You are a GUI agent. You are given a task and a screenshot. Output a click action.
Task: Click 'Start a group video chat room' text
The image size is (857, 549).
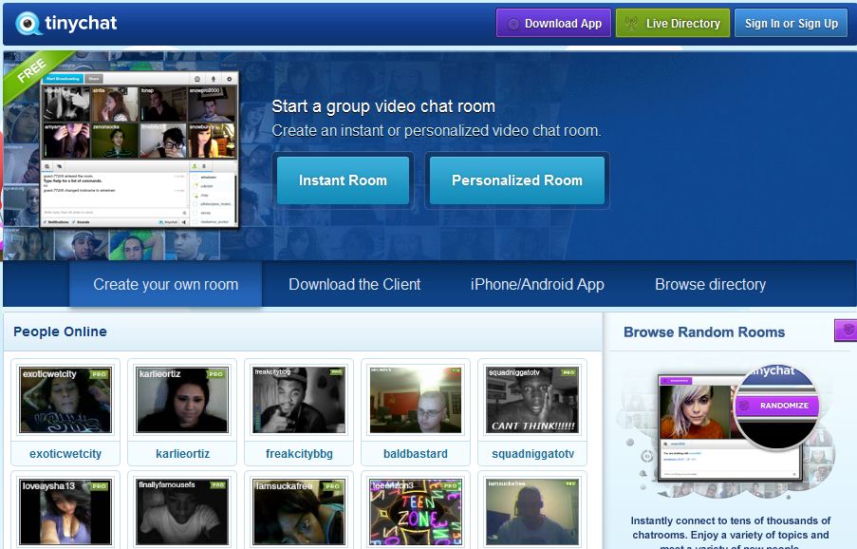pos(383,106)
